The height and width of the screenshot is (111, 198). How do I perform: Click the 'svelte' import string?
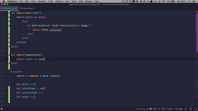point(55,76)
